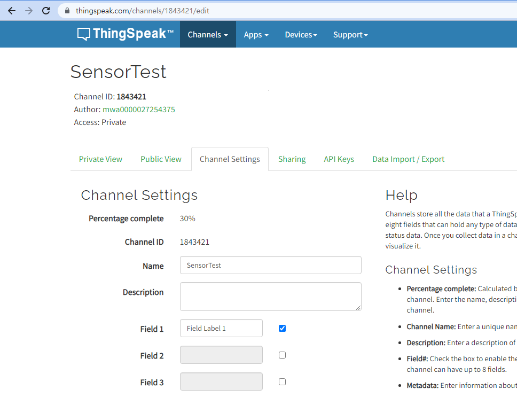
Task: Open the Data Import / Export tab
Action: pyautogui.click(x=409, y=159)
